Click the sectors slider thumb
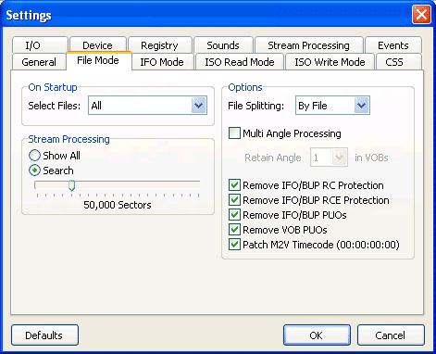This screenshot has height=354, width=436. coord(71,185)
